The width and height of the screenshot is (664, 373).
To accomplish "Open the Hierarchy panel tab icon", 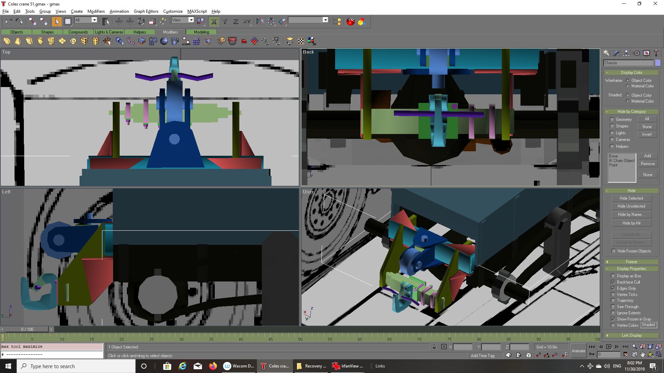I will click(x=626, y=53).
